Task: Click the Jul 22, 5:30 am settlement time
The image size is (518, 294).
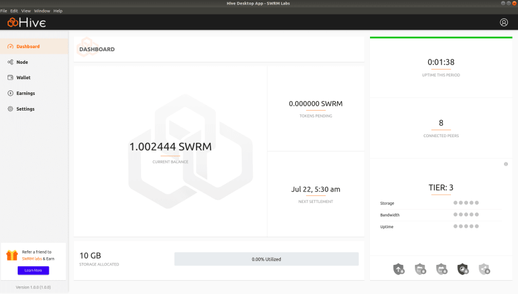Action: tap(316, 189)
